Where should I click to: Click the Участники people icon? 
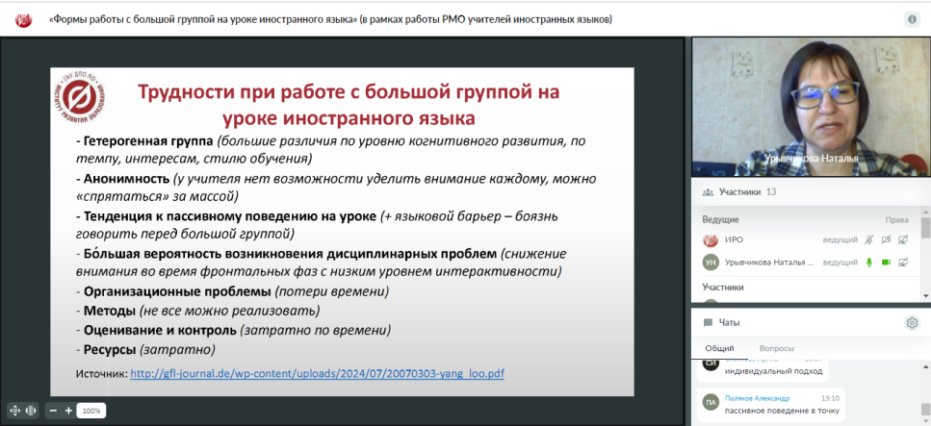pos(709,192)
